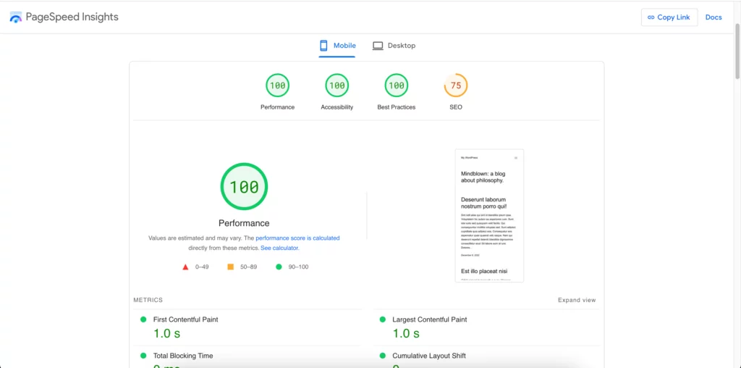Click the green dot beside Cumulative Layout Shift
741x368 pixels.
tap(382, 356)
